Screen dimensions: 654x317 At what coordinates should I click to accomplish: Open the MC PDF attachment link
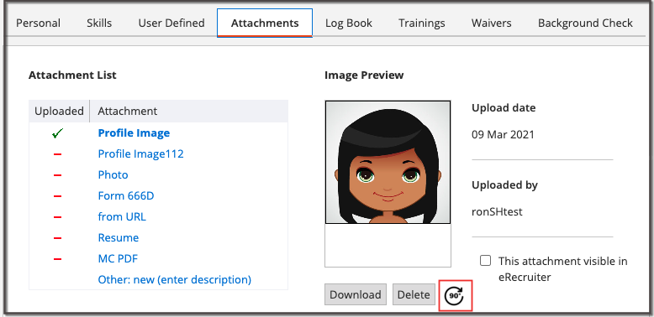(x=118, y=259)
